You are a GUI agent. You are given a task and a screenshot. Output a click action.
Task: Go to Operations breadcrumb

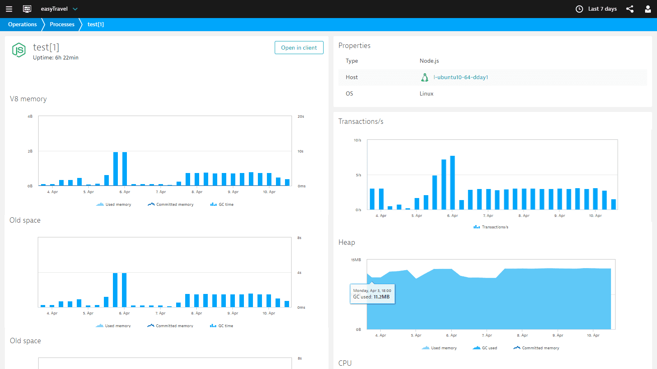tap(23, 24)
